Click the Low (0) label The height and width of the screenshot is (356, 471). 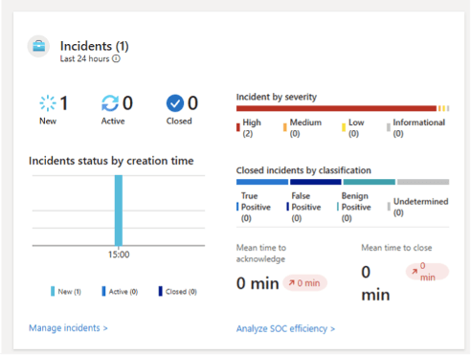tap(356, 127)
